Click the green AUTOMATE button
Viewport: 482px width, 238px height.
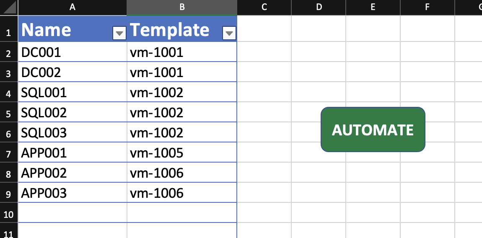click(x=373, y=129)
